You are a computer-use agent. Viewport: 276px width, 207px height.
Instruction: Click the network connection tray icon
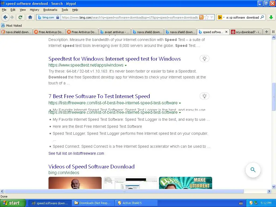(256, 203)
